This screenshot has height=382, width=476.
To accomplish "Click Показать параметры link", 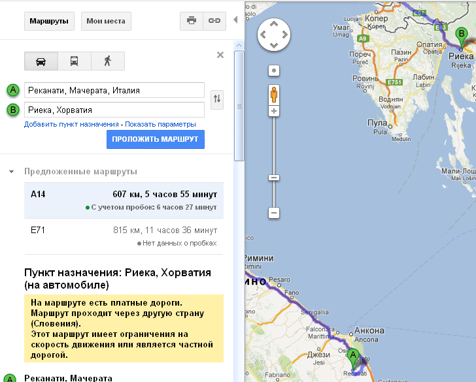I will tap(160, 124).
